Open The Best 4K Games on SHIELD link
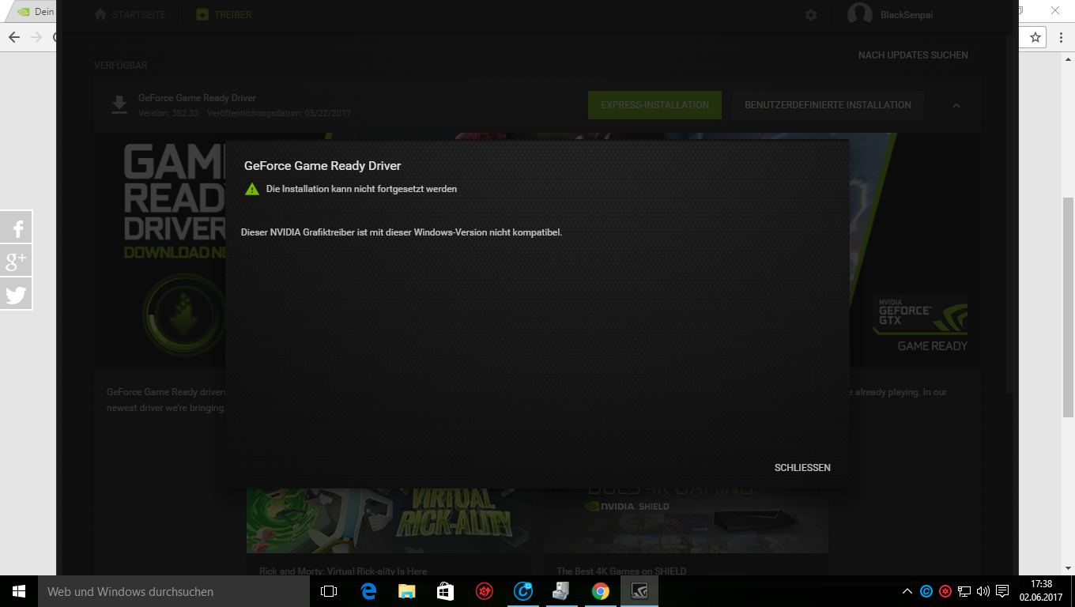Viewport: 1075px width, 607px height. coord(621,571)
